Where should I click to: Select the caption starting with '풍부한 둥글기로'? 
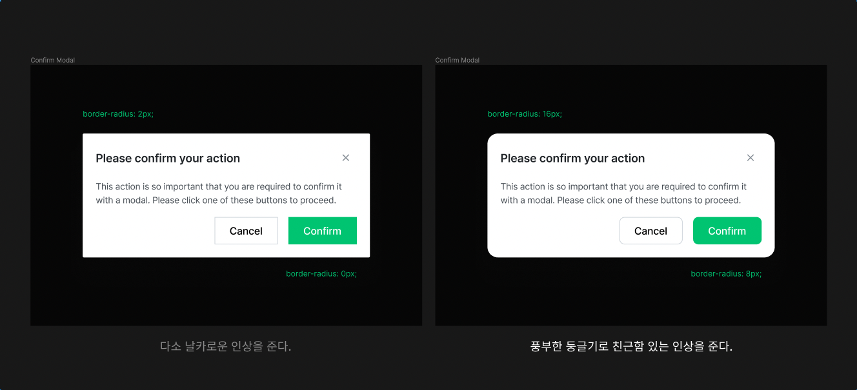pos(631,346)
